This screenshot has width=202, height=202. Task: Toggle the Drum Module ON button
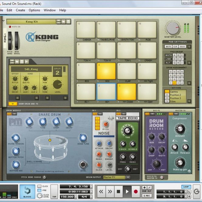(9, 114)
